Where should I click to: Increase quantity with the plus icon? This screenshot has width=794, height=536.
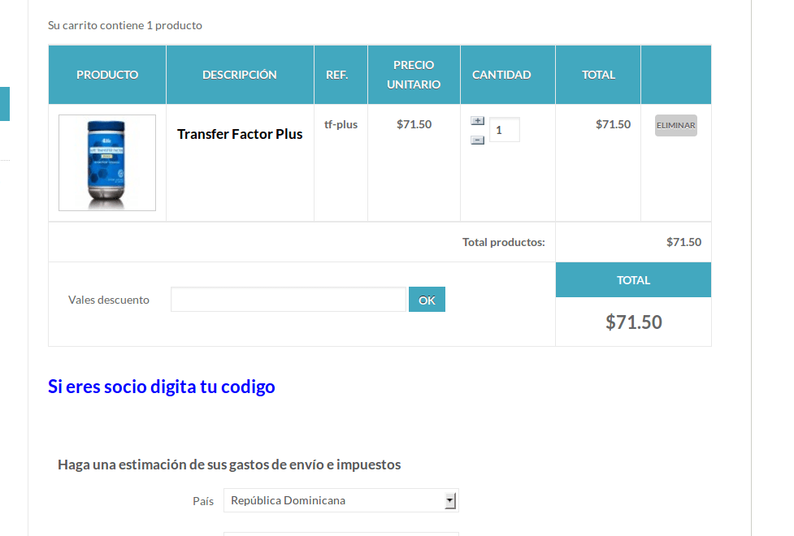coord(477,121)
